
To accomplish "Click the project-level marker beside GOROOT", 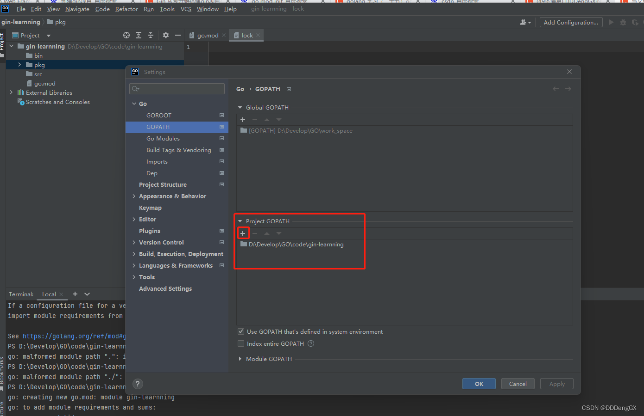I will click(221, 115).
